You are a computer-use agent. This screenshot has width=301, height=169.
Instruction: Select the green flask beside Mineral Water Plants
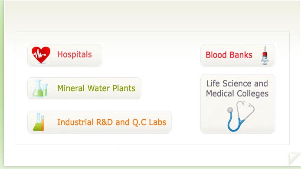click(x=38, y=88)
